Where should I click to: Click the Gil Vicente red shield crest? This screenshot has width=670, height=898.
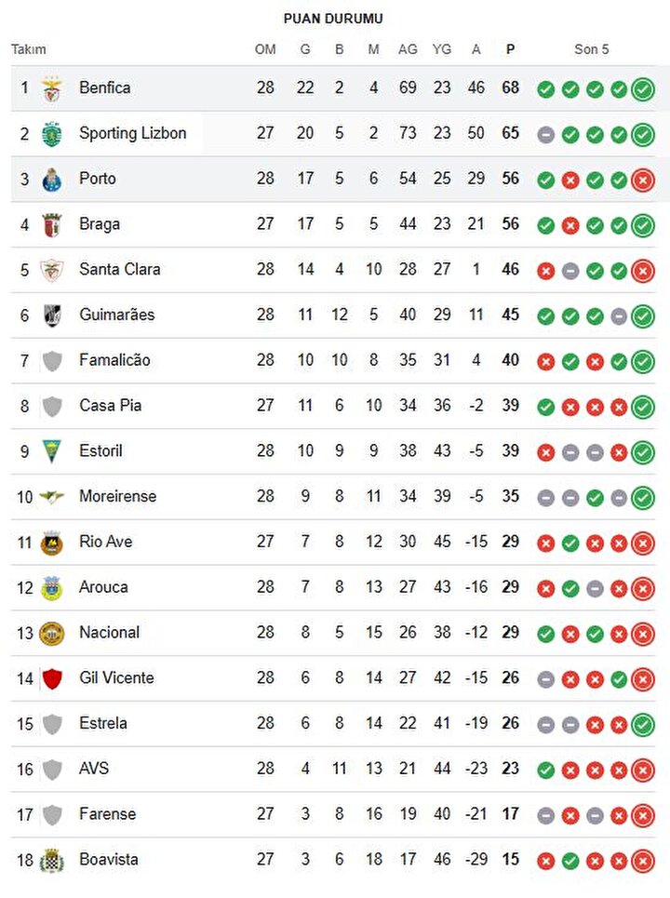tap(52, 678)
